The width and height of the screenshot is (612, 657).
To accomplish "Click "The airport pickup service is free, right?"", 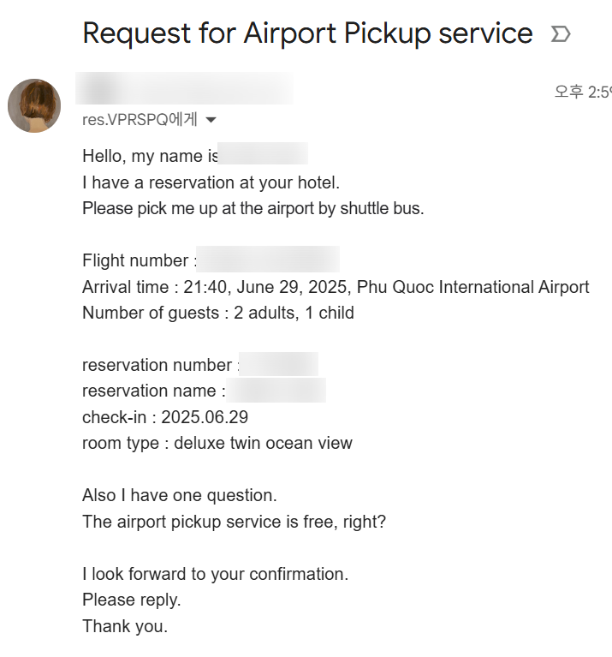I will point(234,521).
